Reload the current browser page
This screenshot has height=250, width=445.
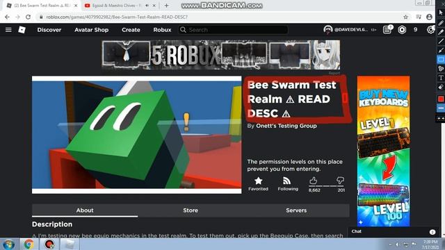tap(28, 17)
